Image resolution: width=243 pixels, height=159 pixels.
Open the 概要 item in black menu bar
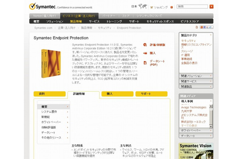(36, 21)
